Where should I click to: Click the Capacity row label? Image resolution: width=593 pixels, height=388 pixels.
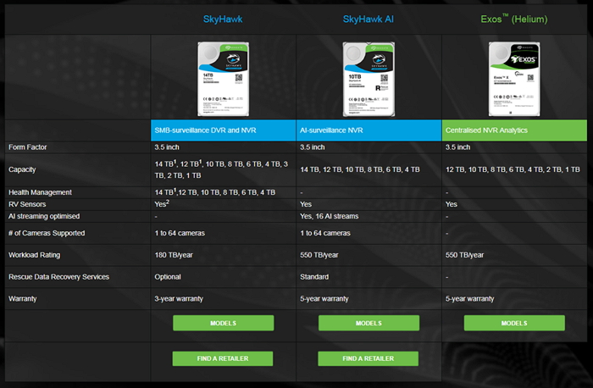[x=22, y=169]
